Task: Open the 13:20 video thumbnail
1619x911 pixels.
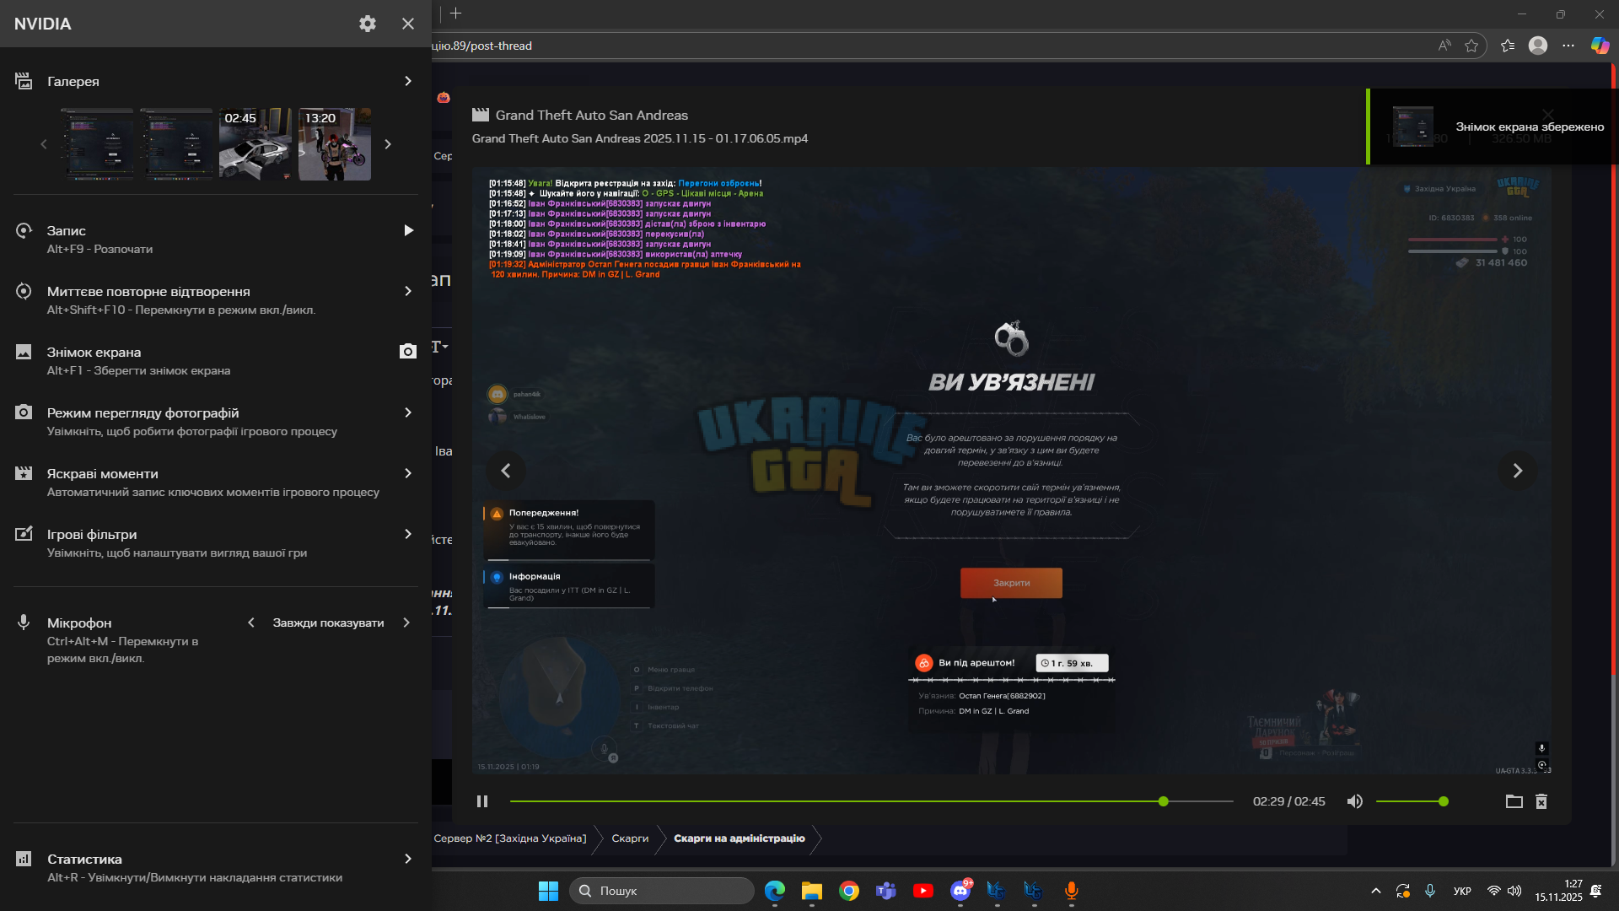Action: click(335, 143)
